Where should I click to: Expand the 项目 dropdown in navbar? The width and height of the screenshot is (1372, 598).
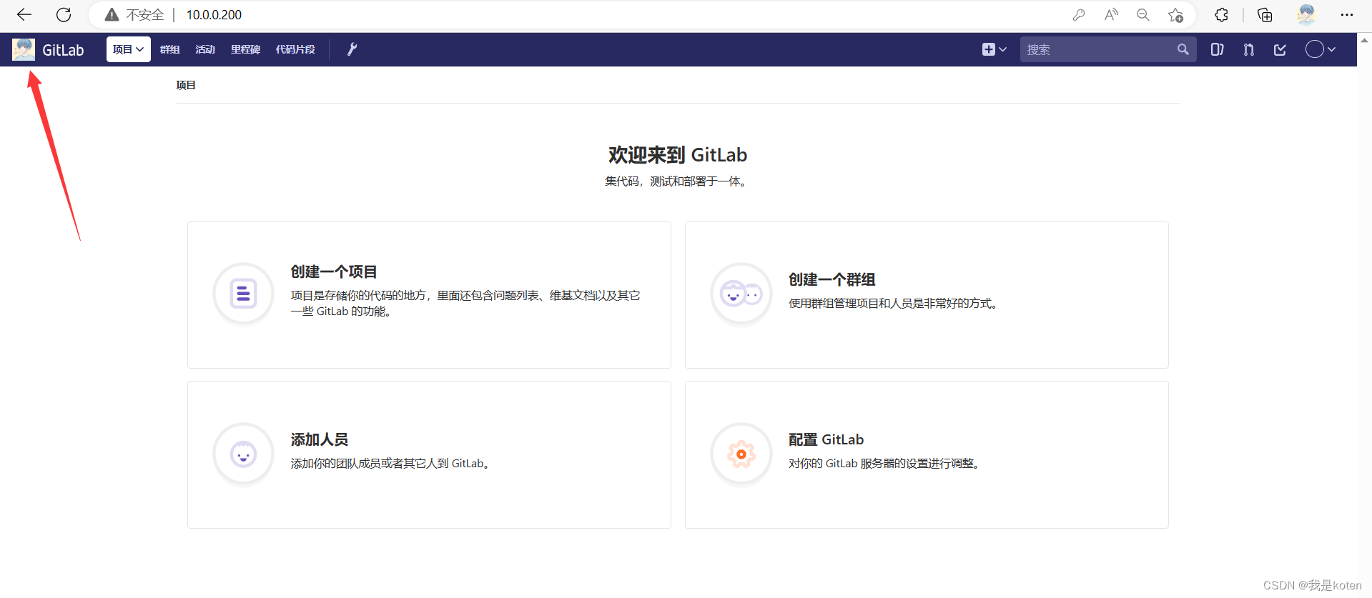(129, 49)
